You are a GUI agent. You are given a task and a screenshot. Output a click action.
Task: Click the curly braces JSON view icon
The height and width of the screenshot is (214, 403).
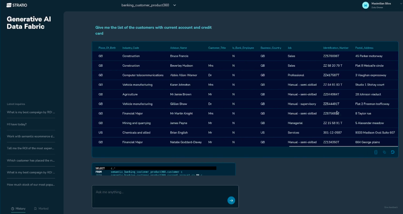point(376,152)
